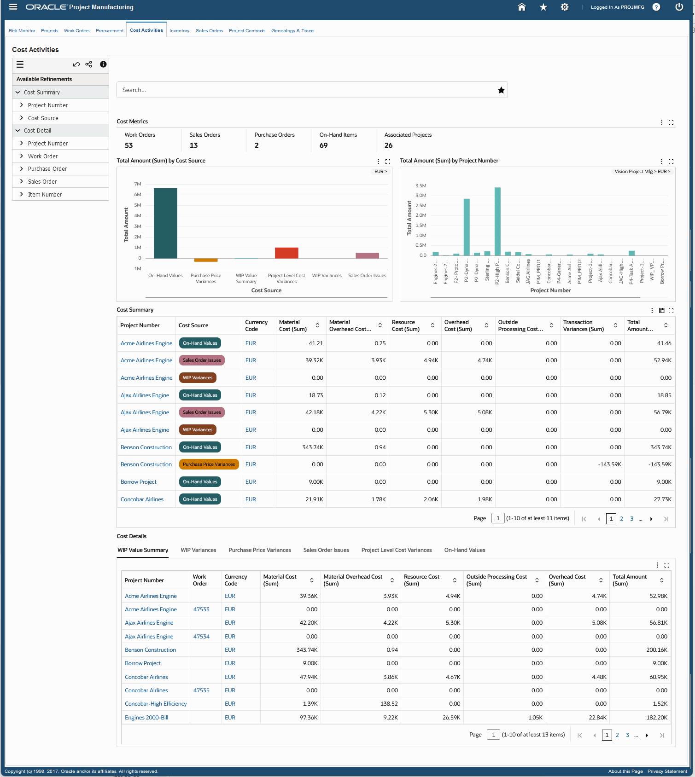The height and width of the screenshot is (777, 695).
Task: Expand the Work Order refinement
Action: [21, 156]
